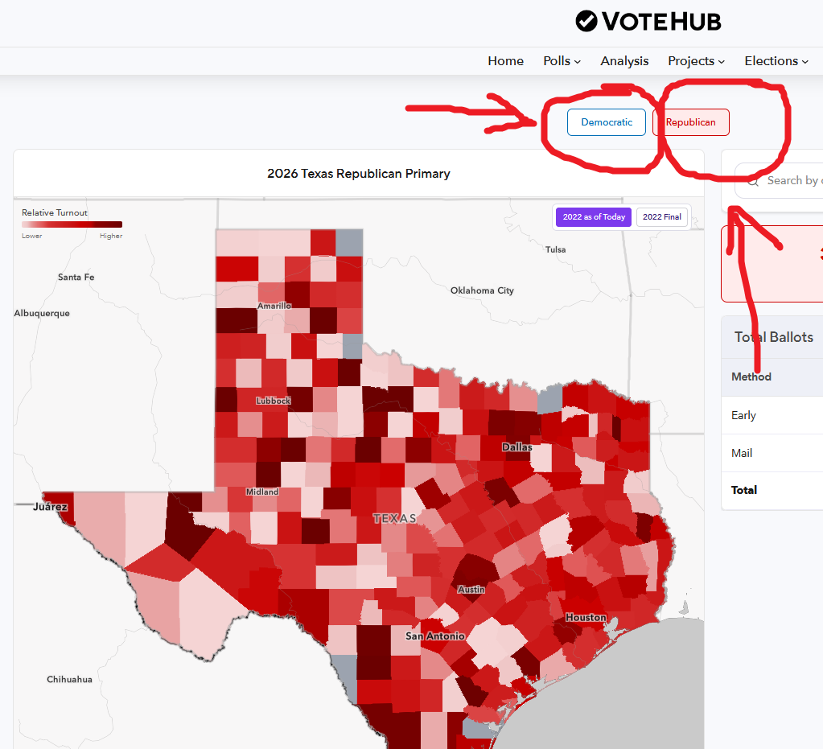Click the Dallas label on the map

click(x=516, y=447)
